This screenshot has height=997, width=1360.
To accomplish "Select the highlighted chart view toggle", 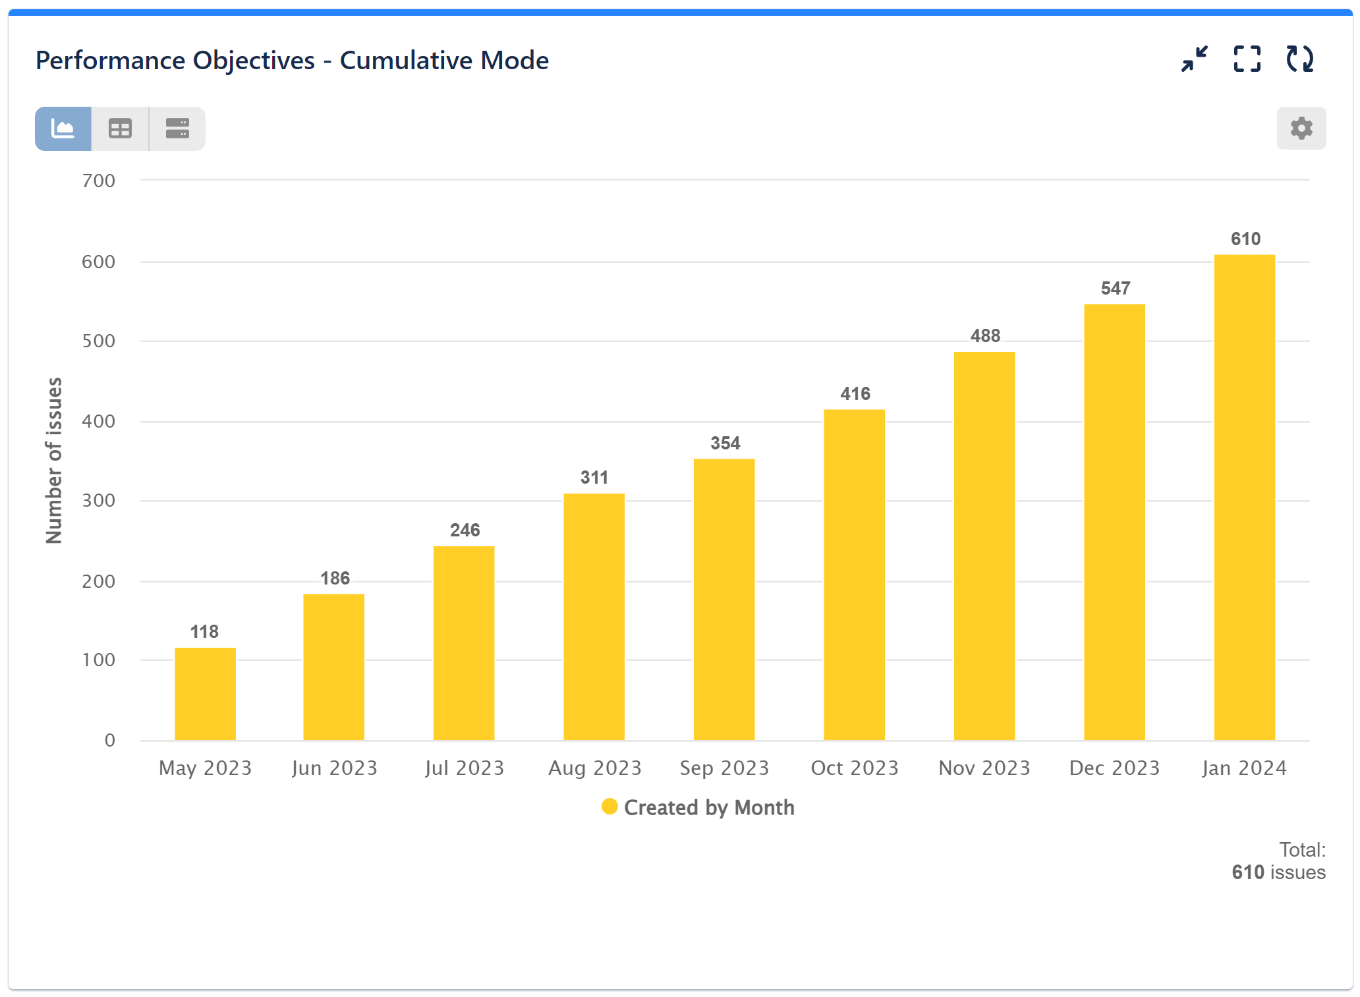I will [x=63, y=128].
